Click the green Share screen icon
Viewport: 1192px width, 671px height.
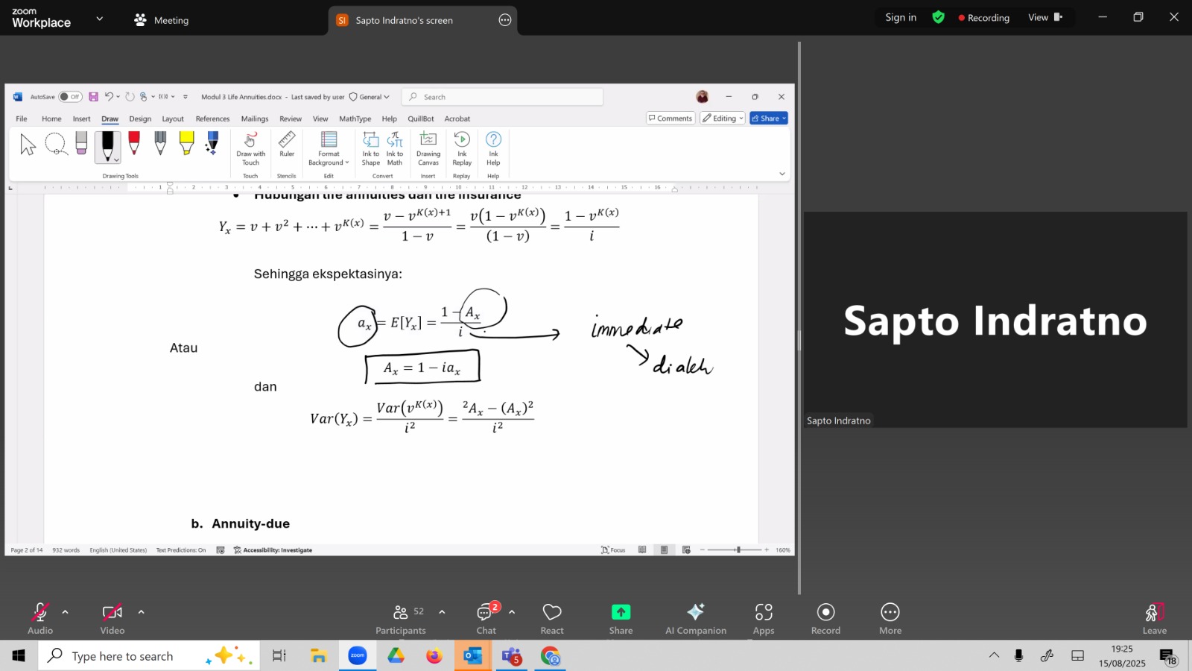click(621, 612)
